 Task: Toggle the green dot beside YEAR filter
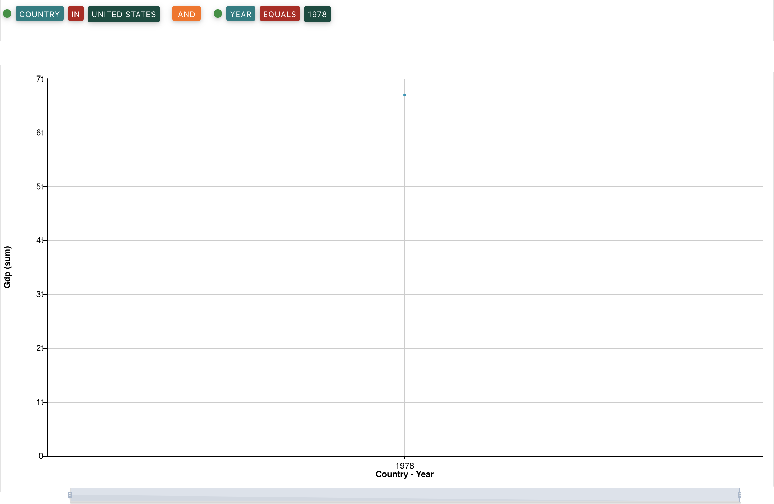218,14
